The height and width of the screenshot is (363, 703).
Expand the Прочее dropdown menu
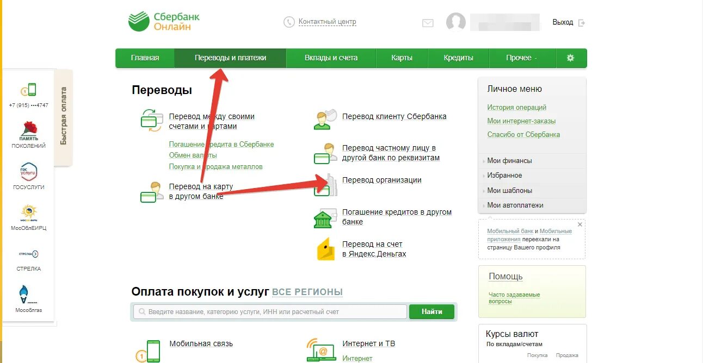pos(522,58)
